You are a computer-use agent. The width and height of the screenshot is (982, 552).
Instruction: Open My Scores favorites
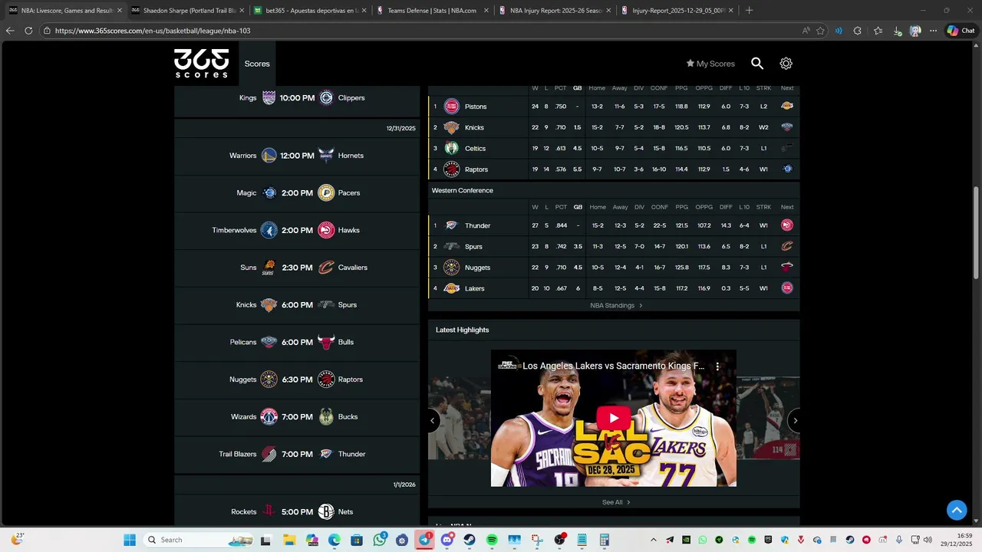point(710,64)
